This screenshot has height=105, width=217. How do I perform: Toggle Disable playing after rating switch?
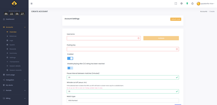point(70,68)
